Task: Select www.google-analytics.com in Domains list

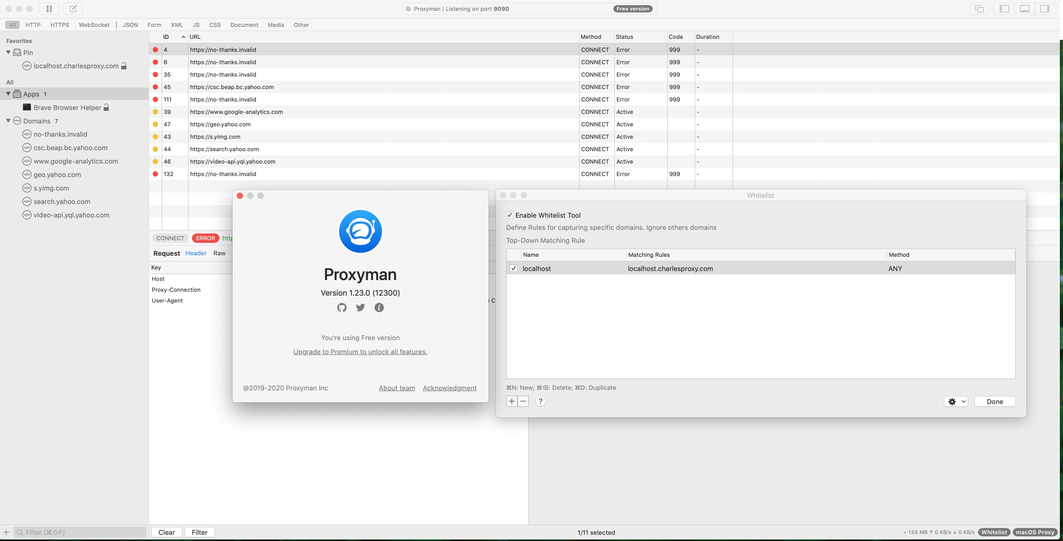Action: point(76,161)
